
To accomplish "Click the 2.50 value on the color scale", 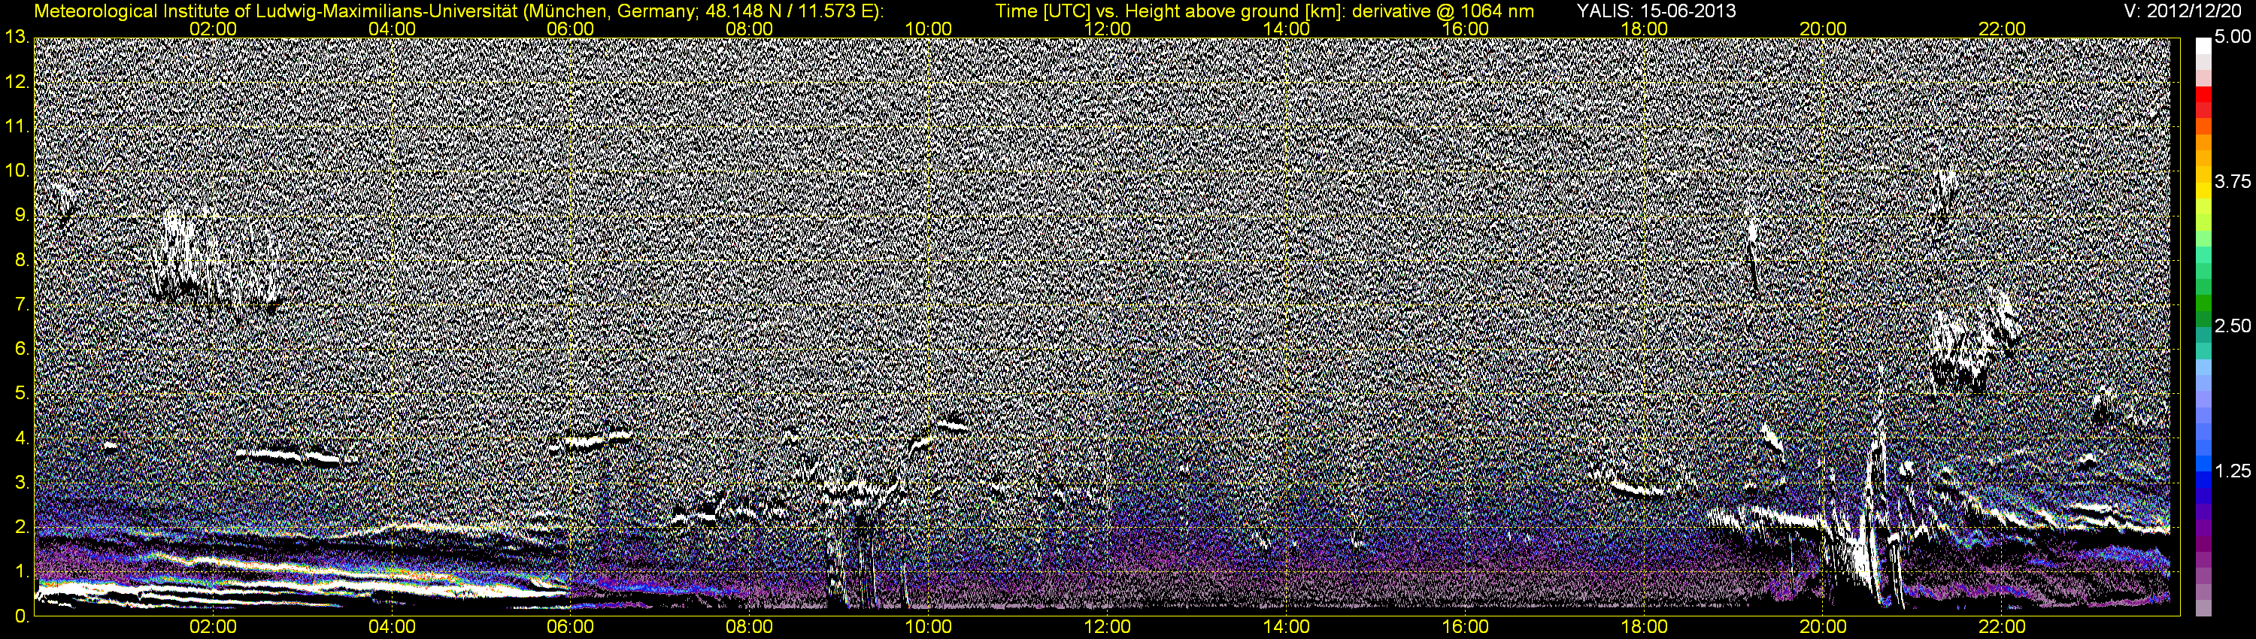I will (2233, 326).
